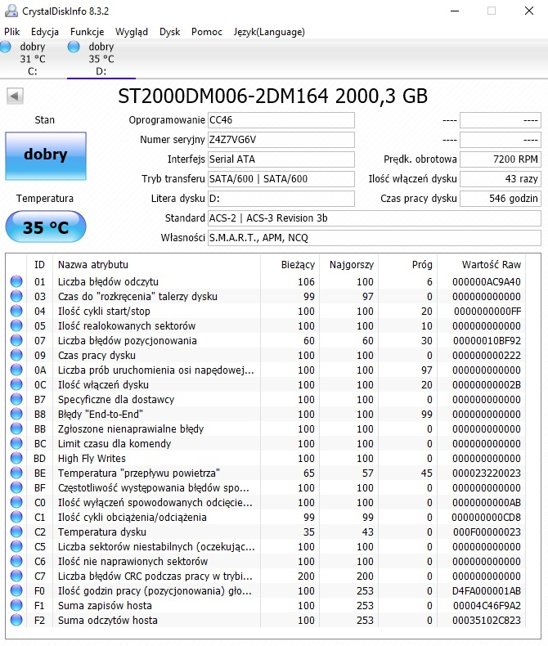Click status orb for attribute 01 read errors
548x646 pixels.
[16, 281]
